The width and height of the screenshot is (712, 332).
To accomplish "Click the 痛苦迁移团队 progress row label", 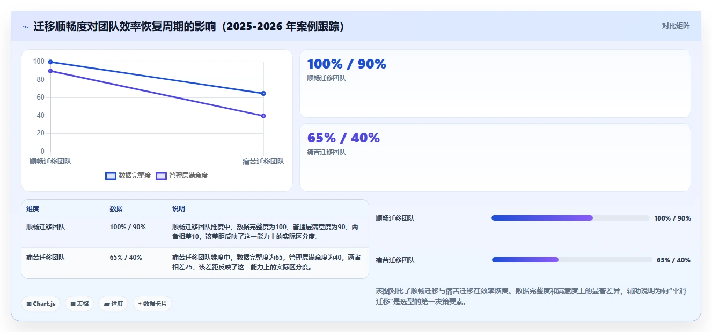I will (395, 260).
